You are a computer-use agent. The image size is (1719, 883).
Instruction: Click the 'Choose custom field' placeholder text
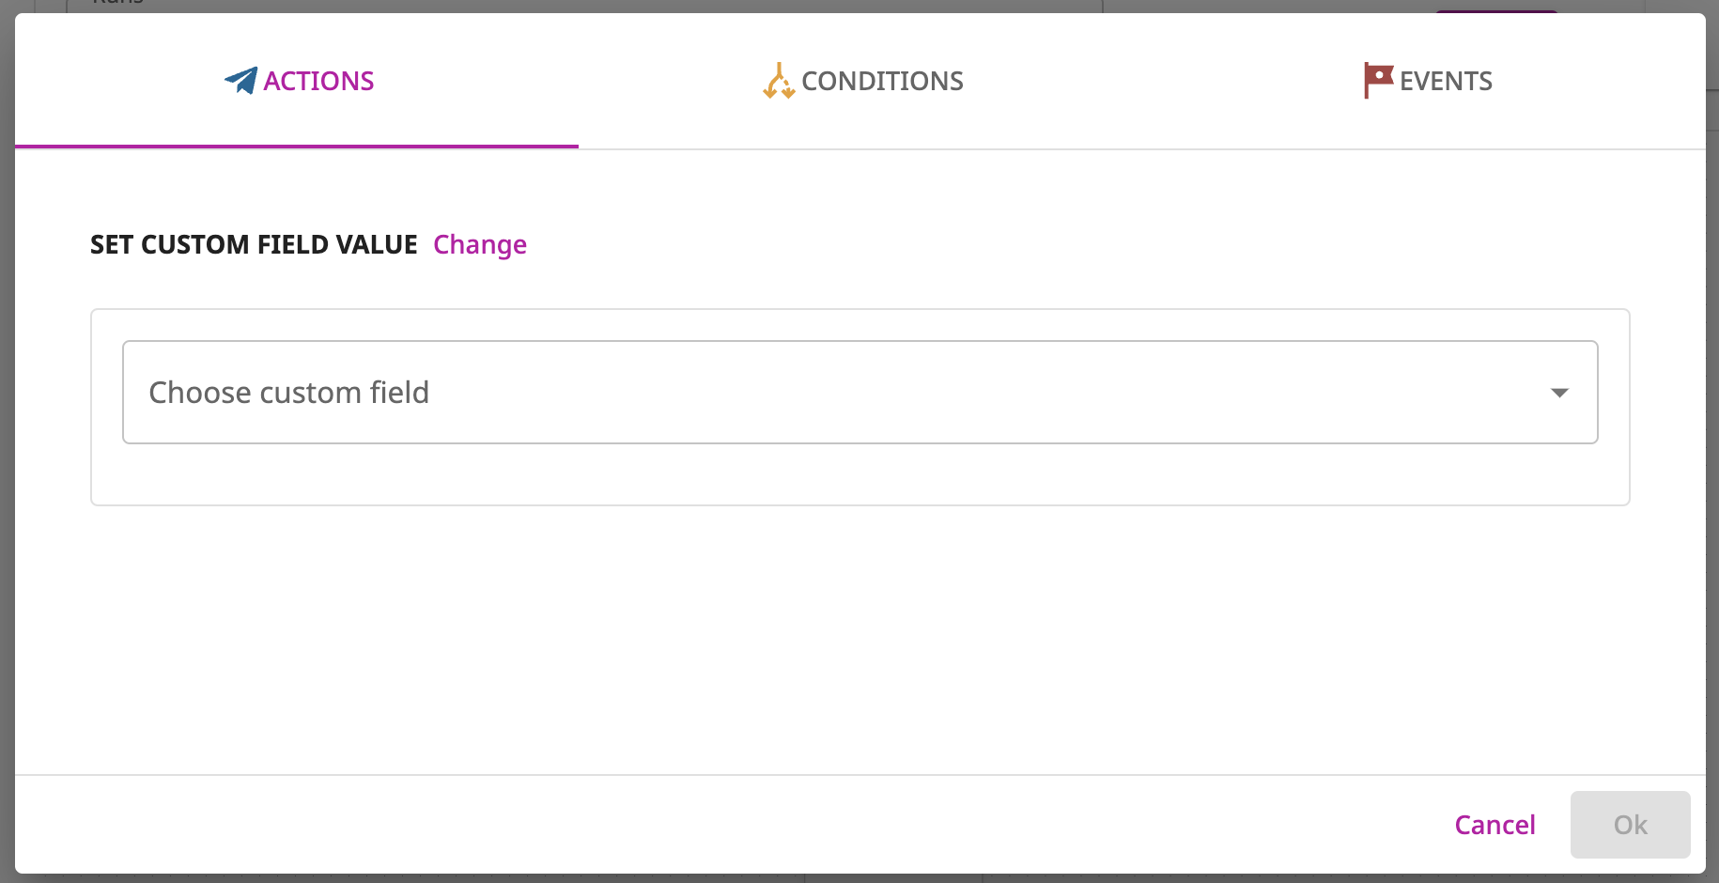click(x=289, y=392)
